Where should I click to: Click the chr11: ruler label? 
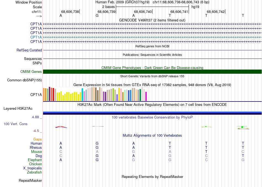pyautogui.click(x=37, y=12)
